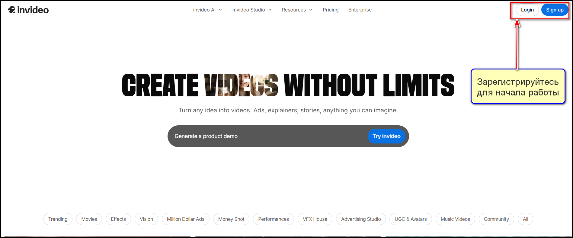The image size is (573, 238).
Task: Click the invideo logo
Action: pos(28,10)
